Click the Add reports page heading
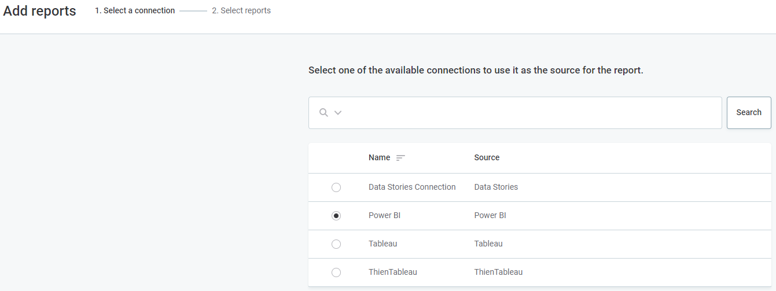The image size is (776, 291). click(39, 11)
